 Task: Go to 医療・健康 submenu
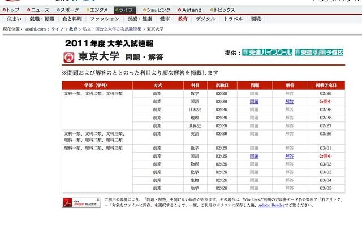[x=140, y=19]
